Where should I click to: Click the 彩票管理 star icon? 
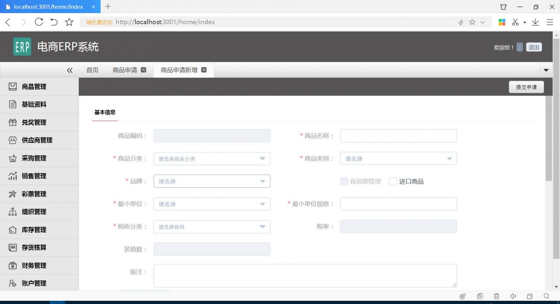click(13, 194)
